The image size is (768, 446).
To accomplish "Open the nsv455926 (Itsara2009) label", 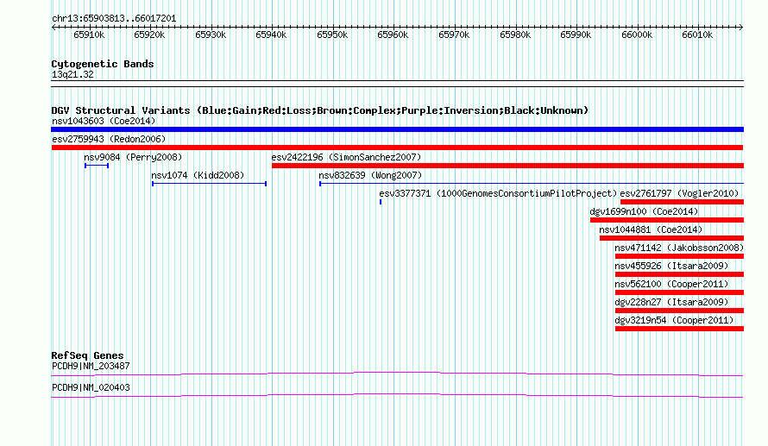I will 671,266.
